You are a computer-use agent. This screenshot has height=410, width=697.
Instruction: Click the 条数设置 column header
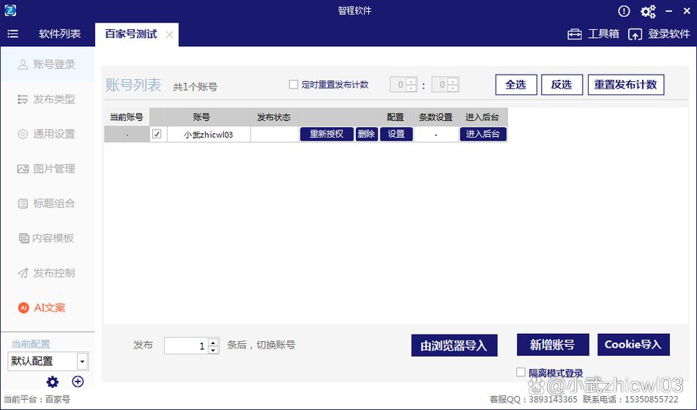[x=436, y=117]
